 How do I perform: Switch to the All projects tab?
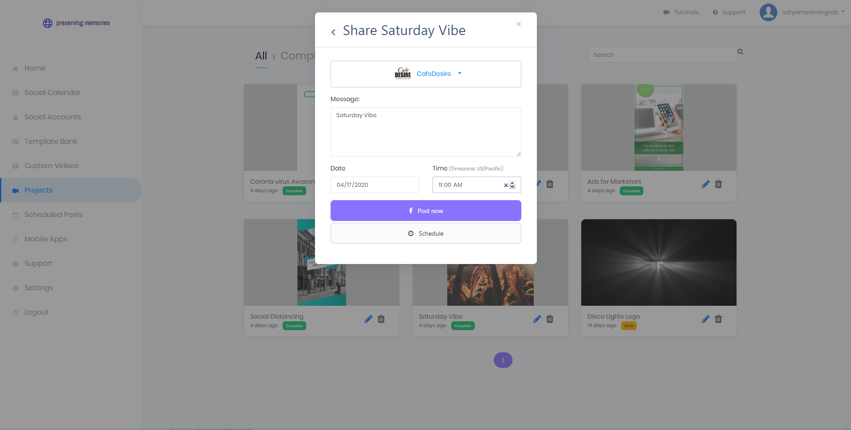[261, 56]
